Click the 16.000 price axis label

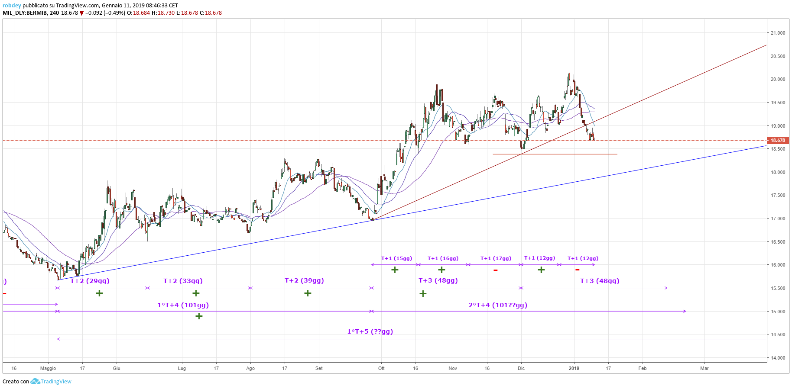pos(778,265)
